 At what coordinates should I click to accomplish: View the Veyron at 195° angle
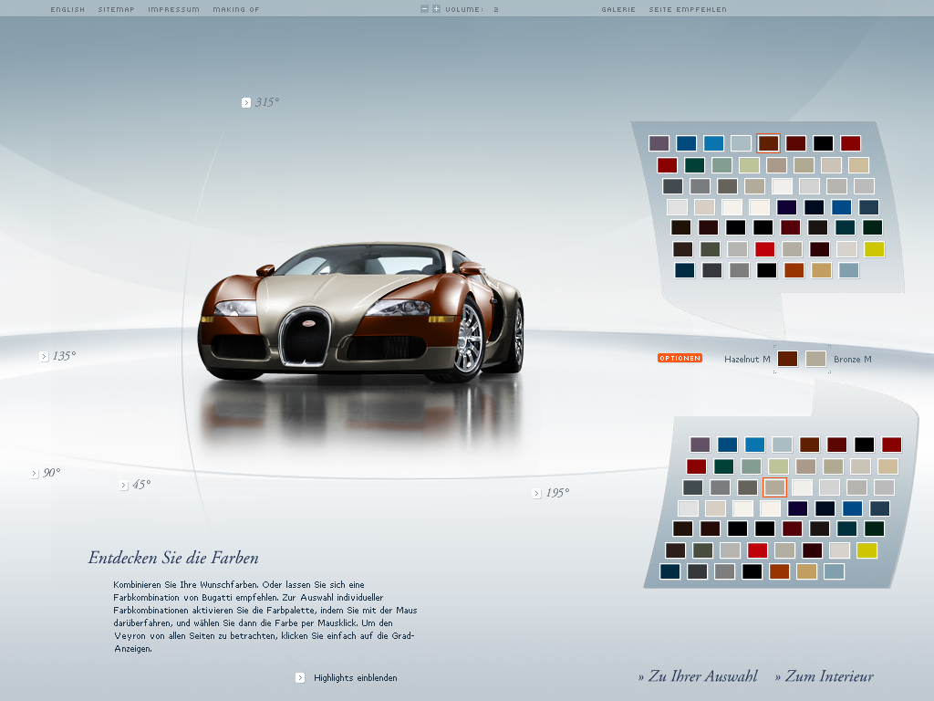(537, 493)
